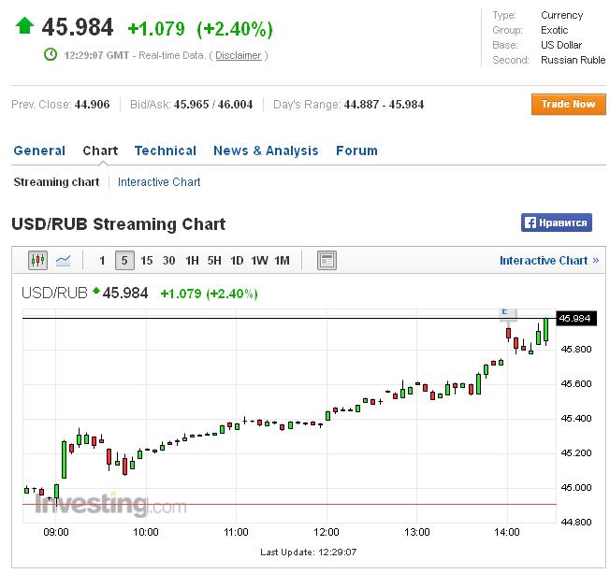Click the Prev. Close value 44.906
610x574 pixels.
pyautogui.click(x=93, y=104)
